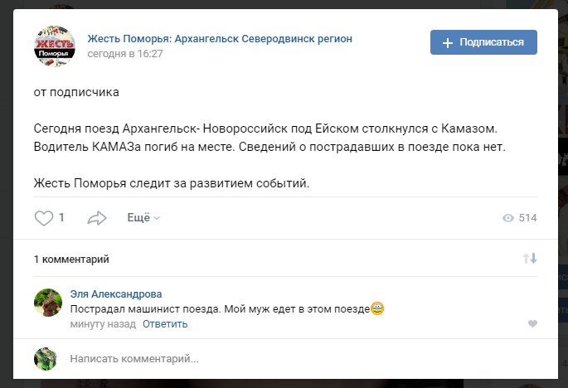The height and width of the screenshot is (388, 568).
Task: Reply to the comment via Ответить
Action: [x=165, y=324]
